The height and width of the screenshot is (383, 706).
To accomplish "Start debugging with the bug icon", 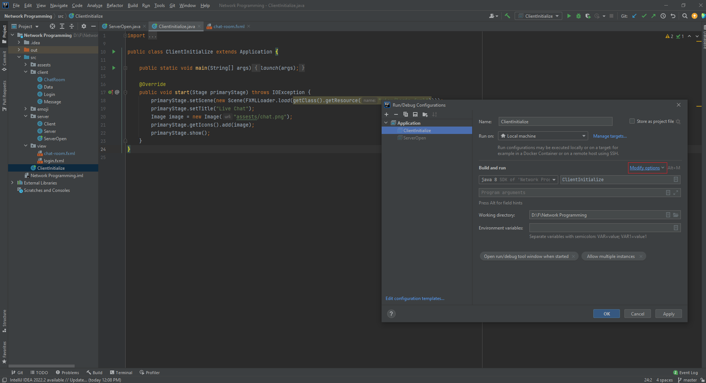I will (579, 16).
